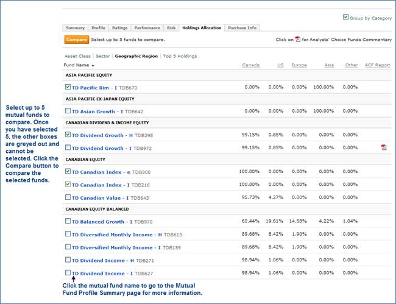
Task: Select the Risk tab
Action: click(x=171, y=28)
